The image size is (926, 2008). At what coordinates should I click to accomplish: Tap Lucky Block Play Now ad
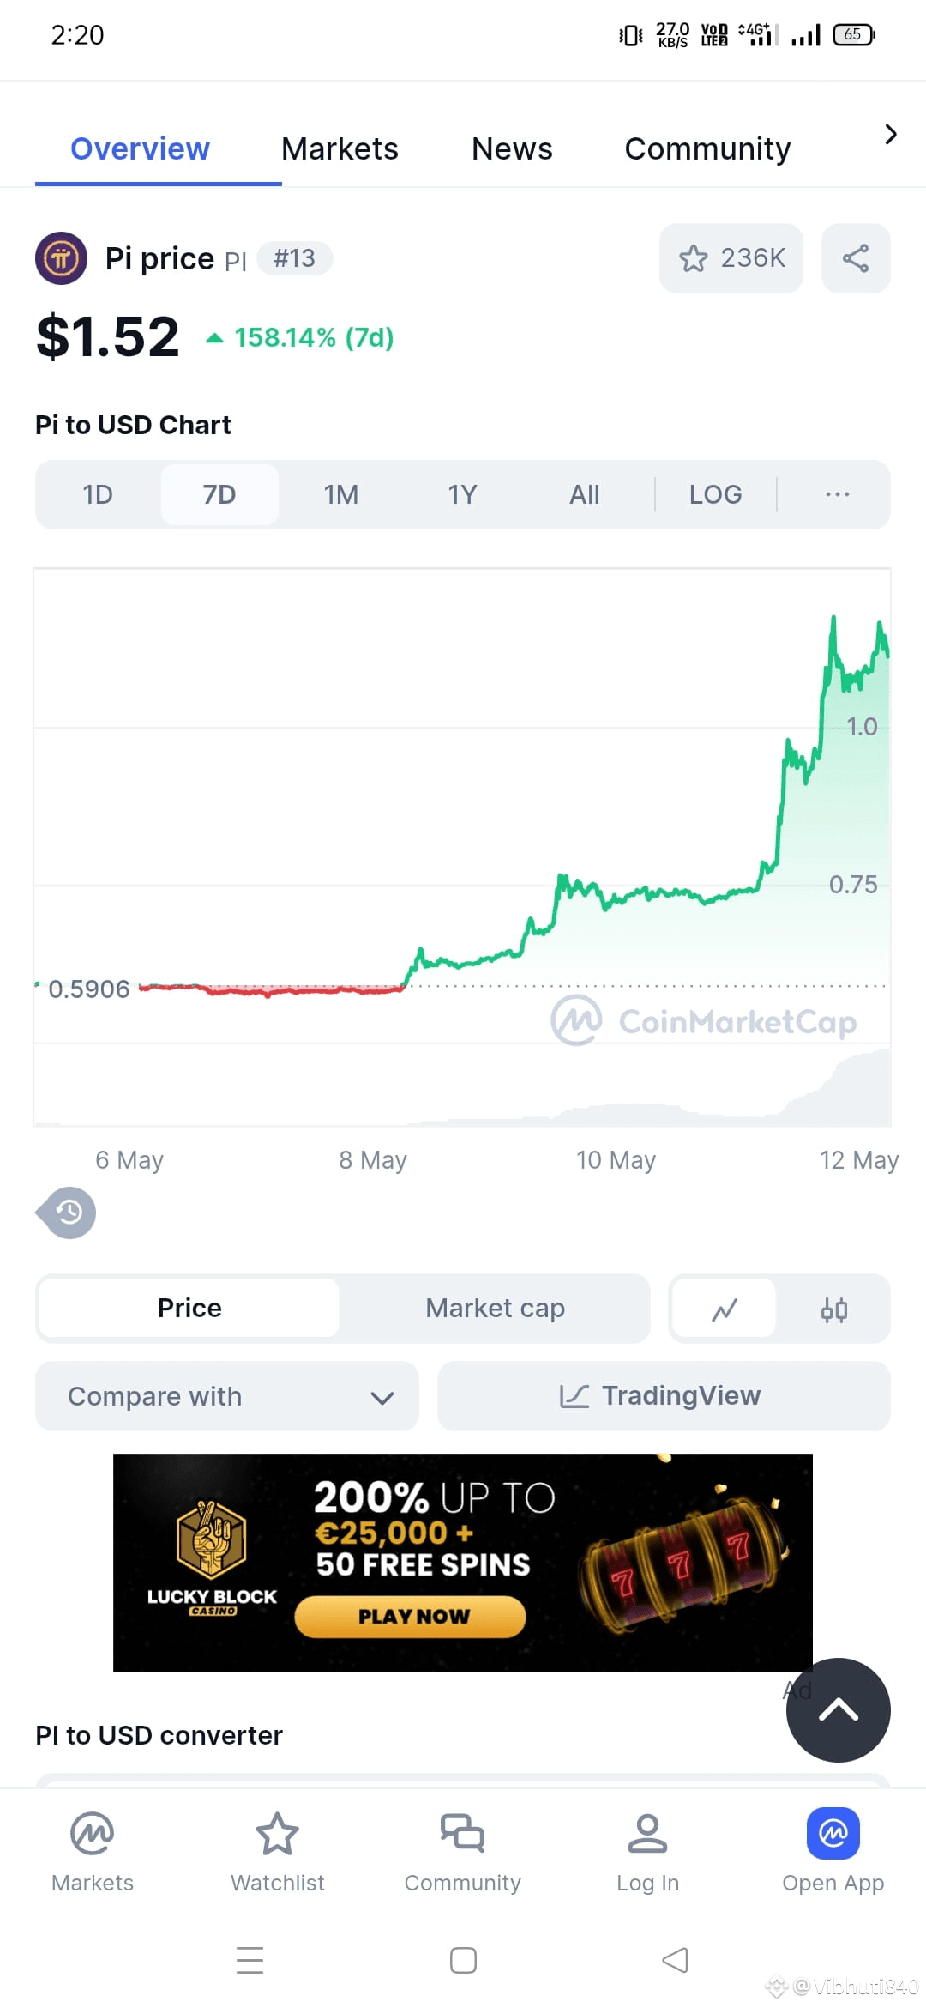click(410, 1617)
